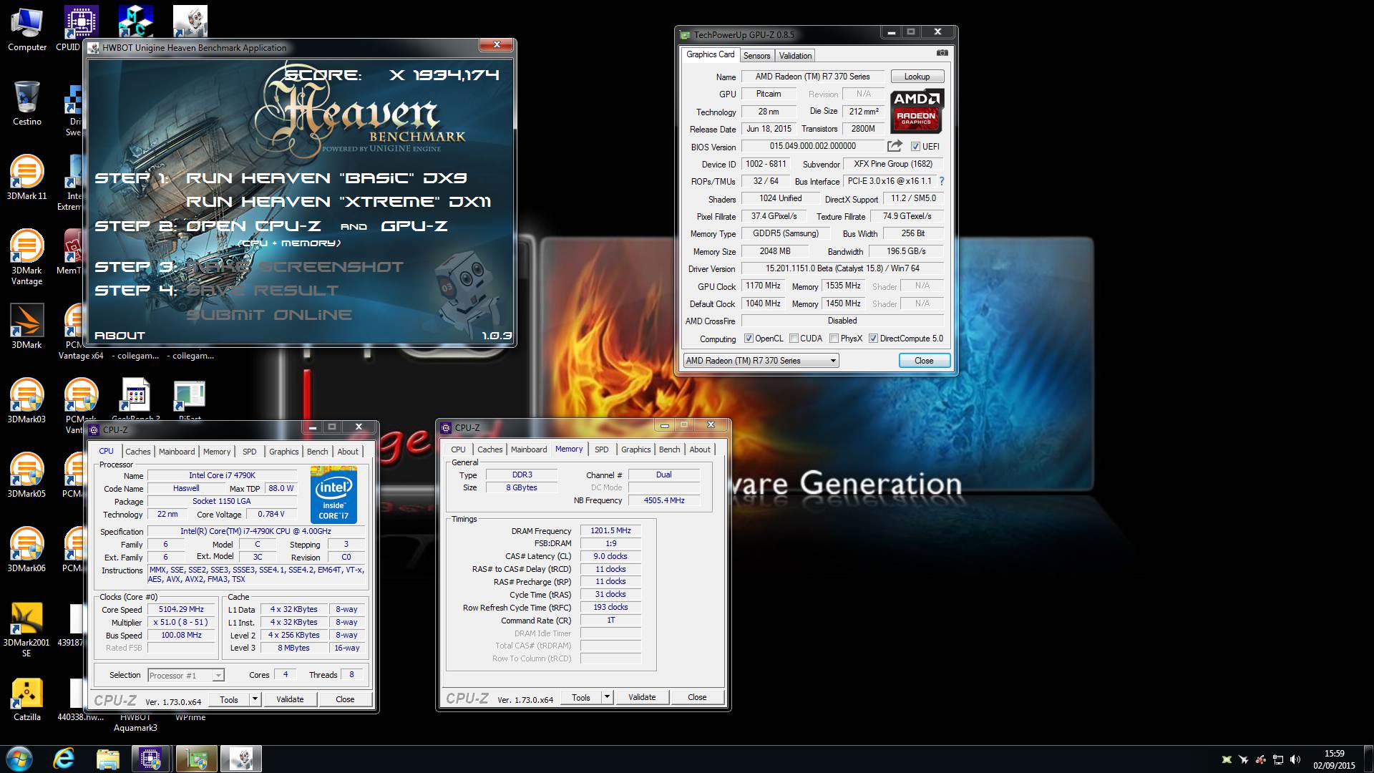Launch 3DMark2001 SE desktop shortcut

27,630
